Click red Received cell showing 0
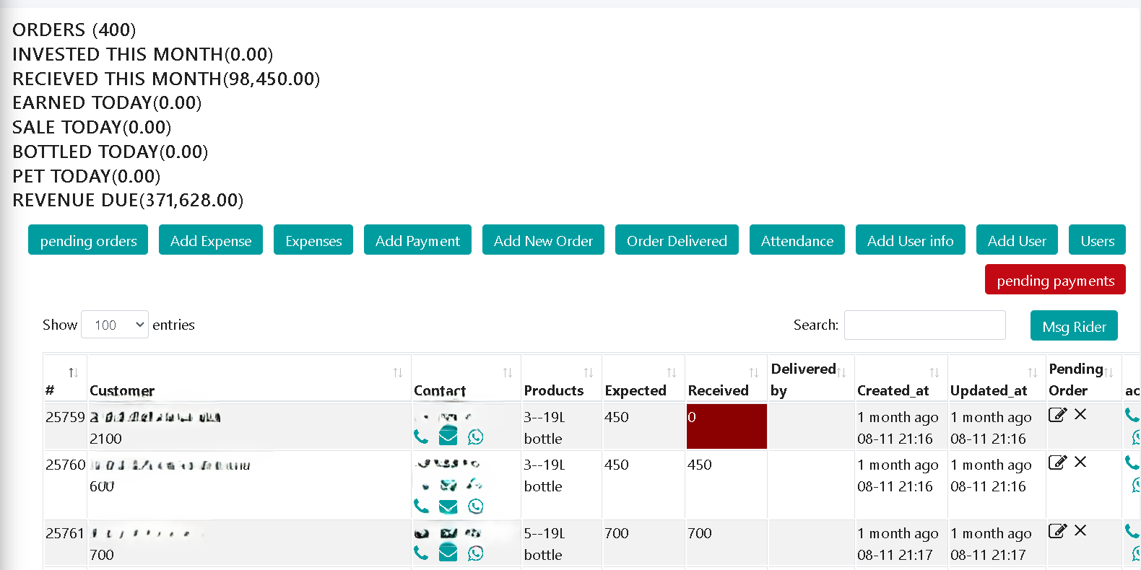This screenshot has width=1141, height=570. (726, 426)
